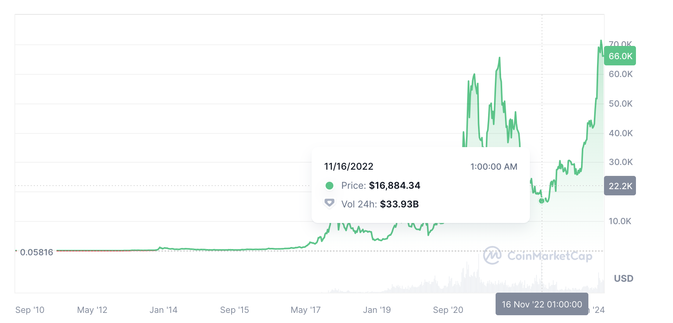This screenshot has height=323, width=673.
Task: Click the green data point marker on the line
Action: click(x=541, y=201)
